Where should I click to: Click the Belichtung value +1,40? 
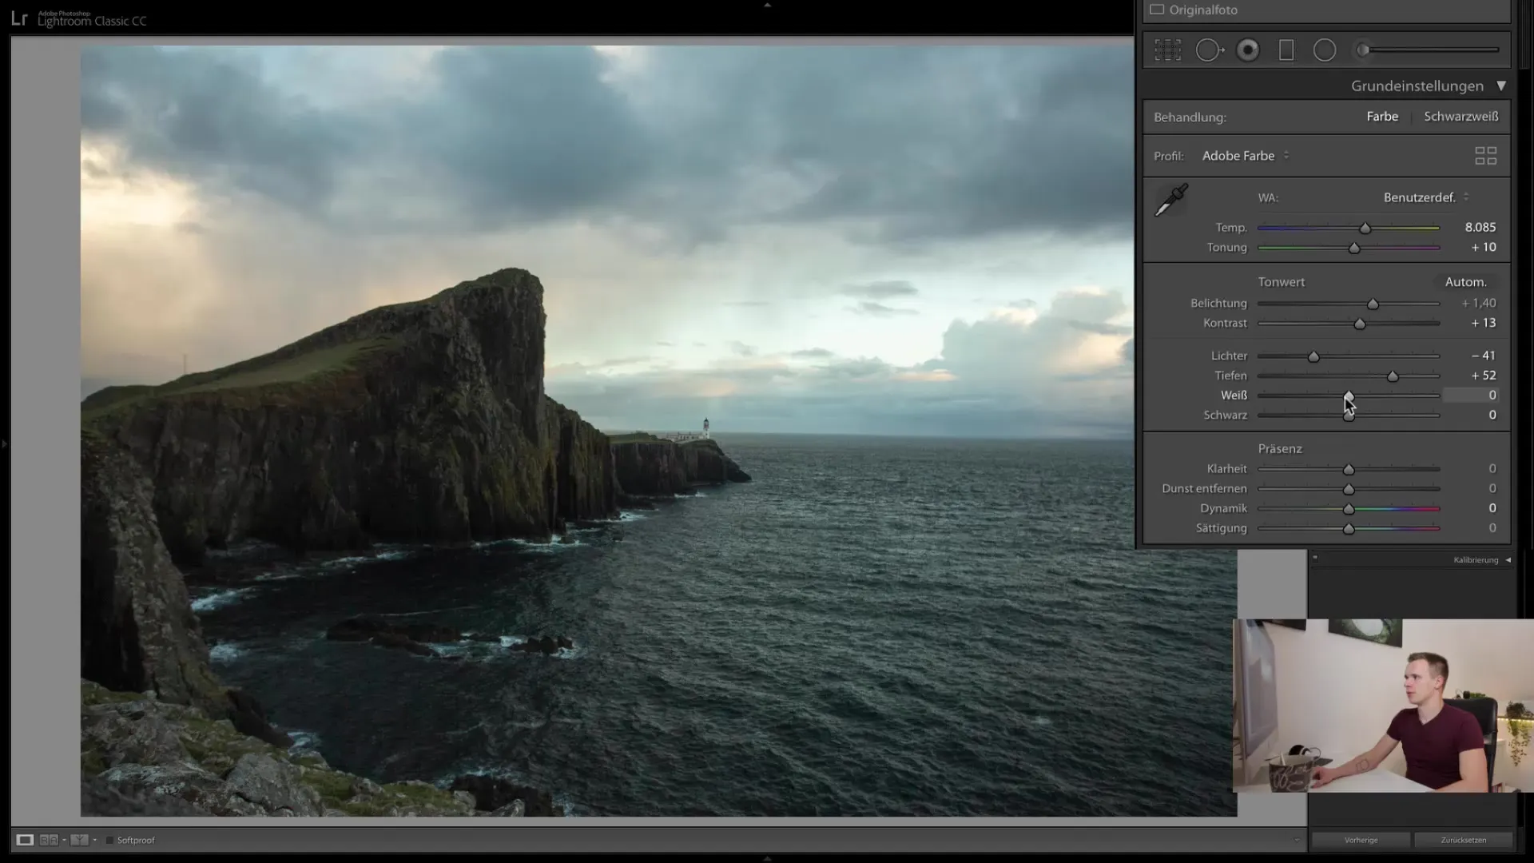coord(1479,304)
